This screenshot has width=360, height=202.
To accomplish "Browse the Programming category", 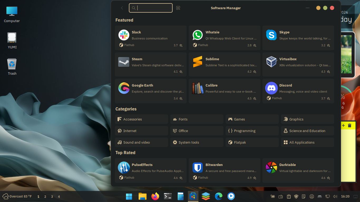I will click(x=252, y=131).
